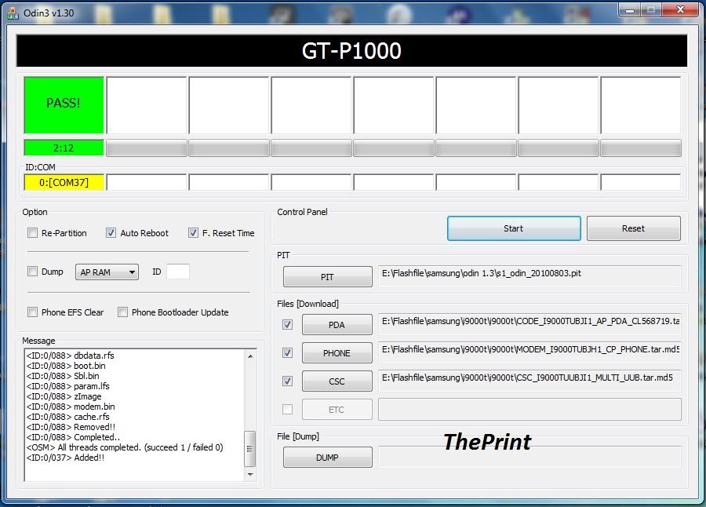Enable the Re-Partition checkbox

32,233
